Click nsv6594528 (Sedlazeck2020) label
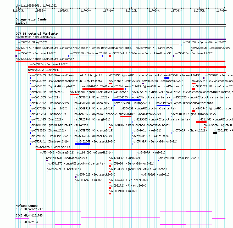This screenshot has height=228, width=233. point(95,174)
